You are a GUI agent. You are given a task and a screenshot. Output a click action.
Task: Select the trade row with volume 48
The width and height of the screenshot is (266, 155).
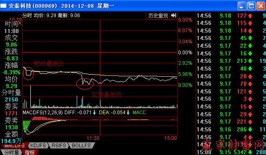(x=231, y=69)
